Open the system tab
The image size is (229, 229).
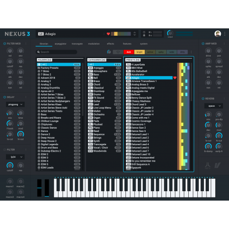click(144, 44)
